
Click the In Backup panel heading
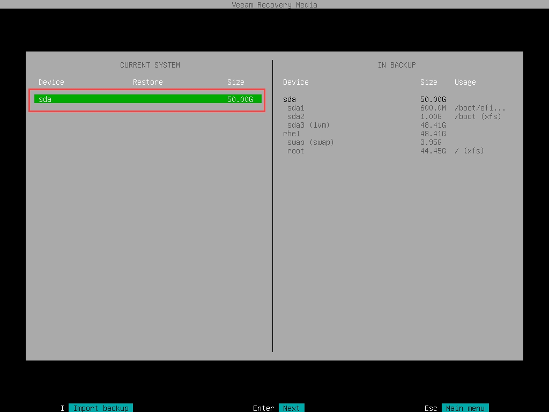click(396, 65)
